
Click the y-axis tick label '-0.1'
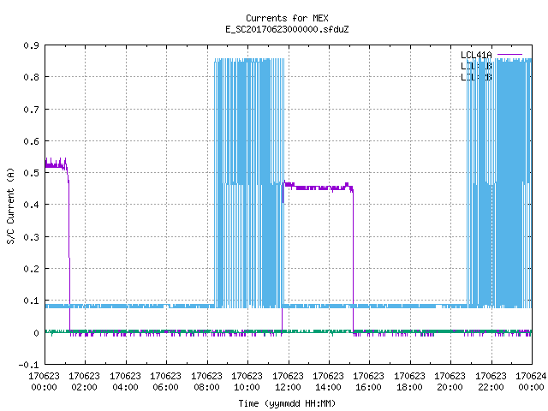[x=29, y=365]
